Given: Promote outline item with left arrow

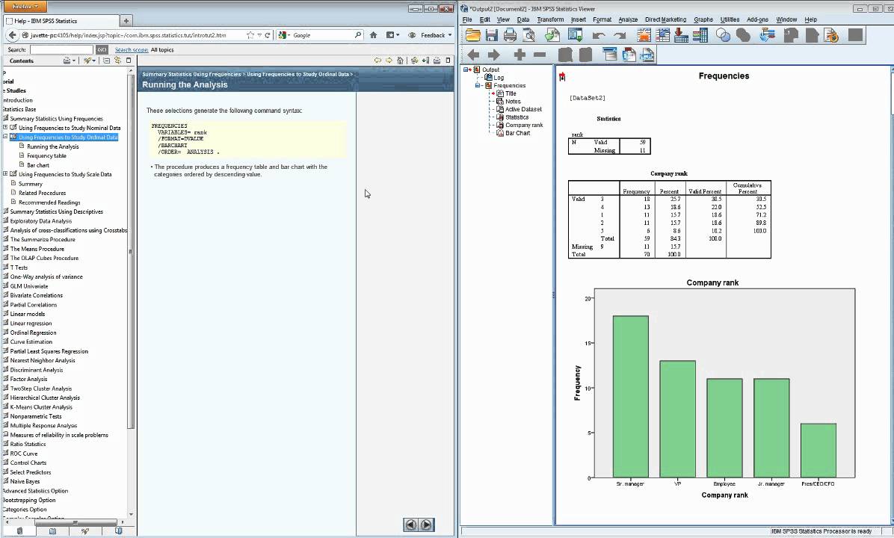Looking at the screenshot, I should tap(473, 55).
